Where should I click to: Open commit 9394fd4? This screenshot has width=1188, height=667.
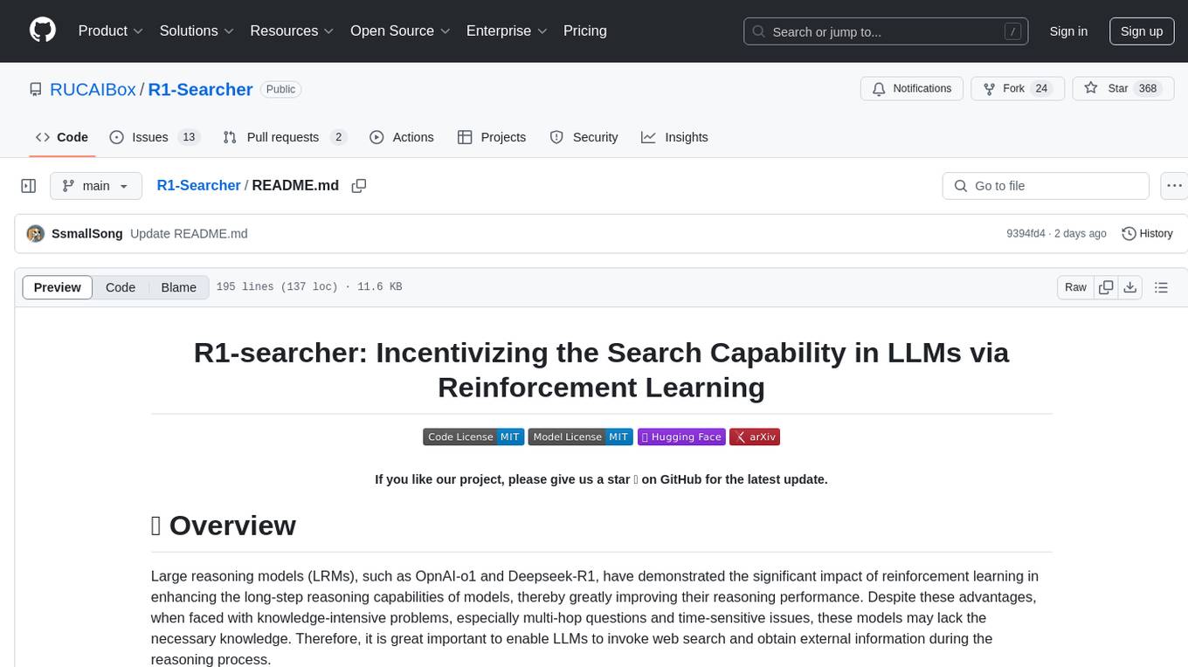1026,234
